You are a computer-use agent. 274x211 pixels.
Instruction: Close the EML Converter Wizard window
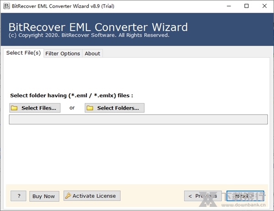tap(264, 6)
